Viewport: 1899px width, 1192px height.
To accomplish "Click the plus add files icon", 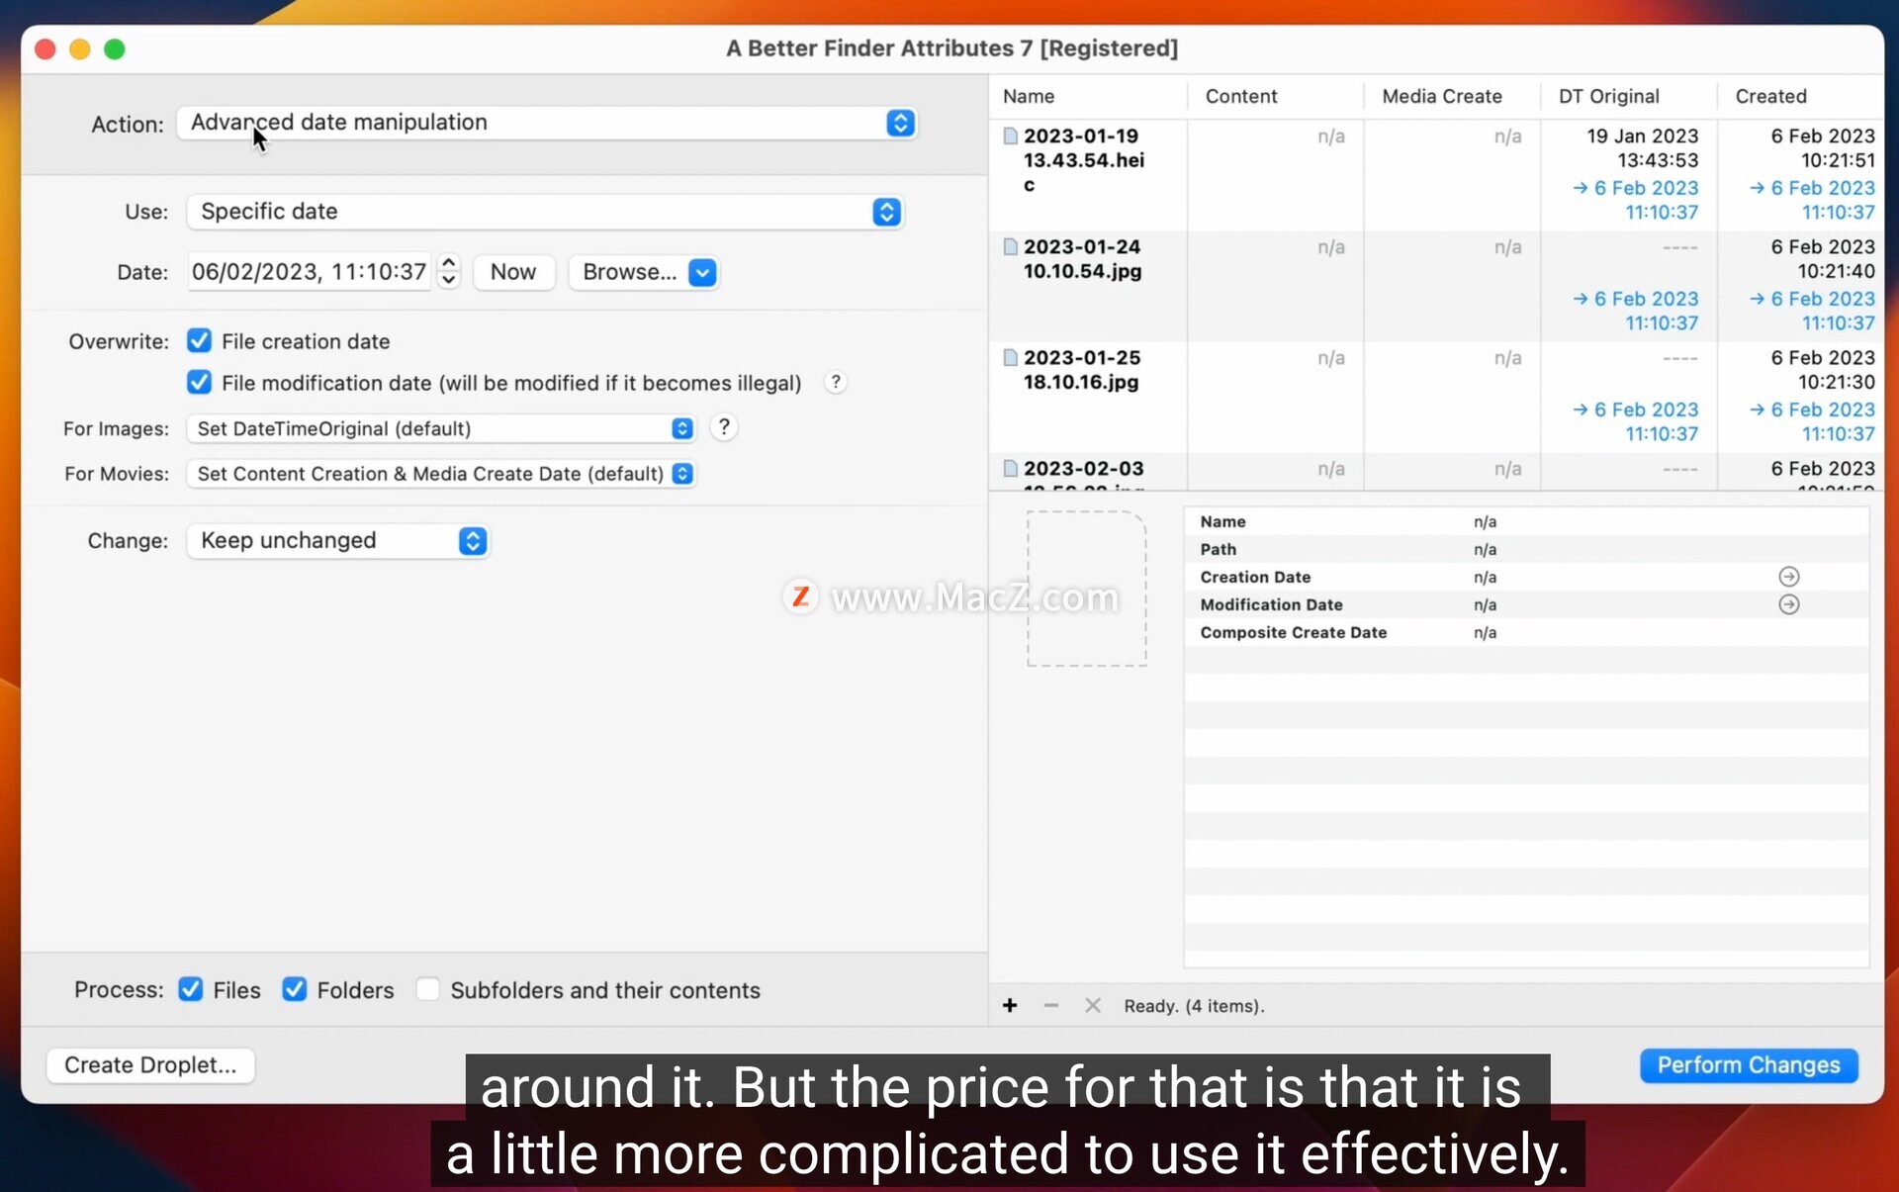I will pos(1010,1006).
